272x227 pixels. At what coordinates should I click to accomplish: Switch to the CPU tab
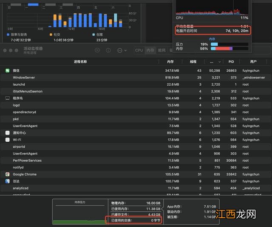tap(139, 50)
